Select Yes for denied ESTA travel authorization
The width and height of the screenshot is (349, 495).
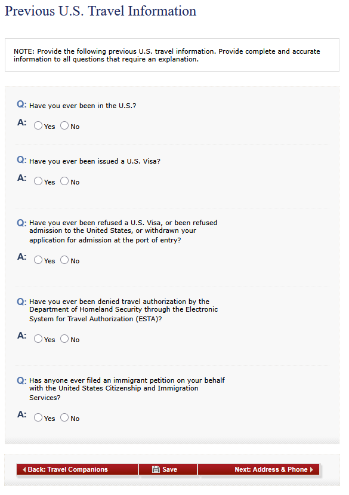coord(38,339)
